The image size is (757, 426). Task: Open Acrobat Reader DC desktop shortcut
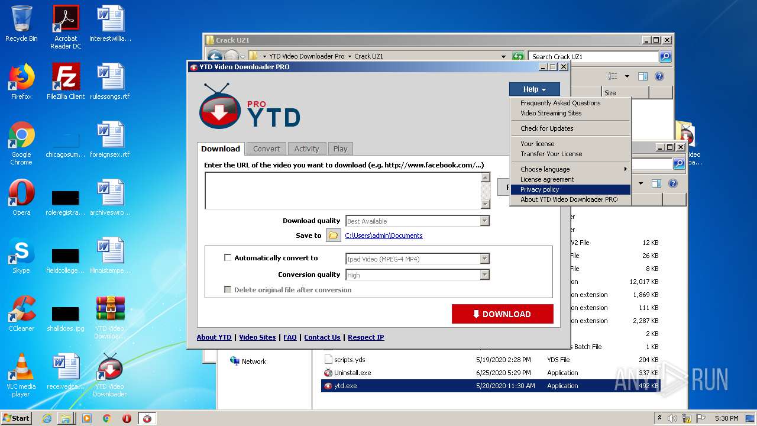[x=66, y=27]
